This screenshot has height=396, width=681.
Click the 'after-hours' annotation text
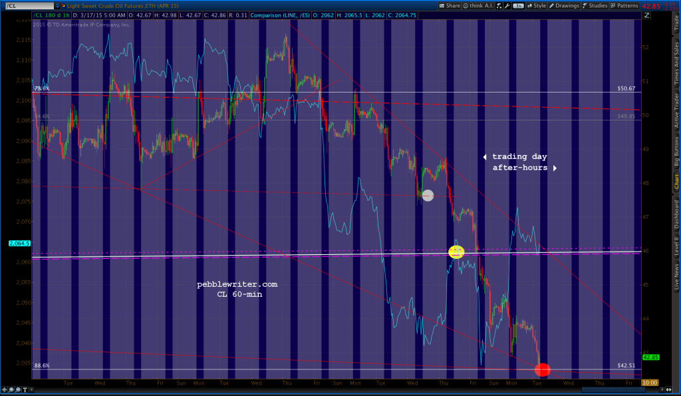pyautogui.click(x=520, y=167)
